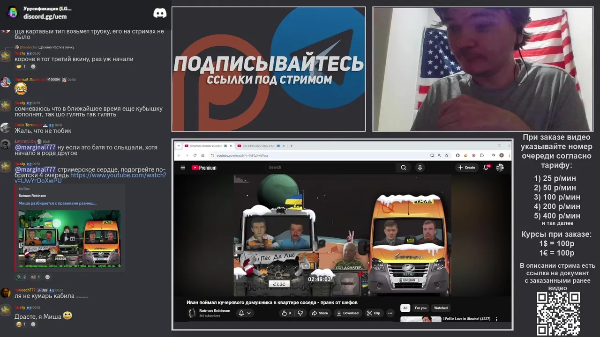Click the browser forward arrow
This screenshot has height=337, width=600.
[187, 155]
